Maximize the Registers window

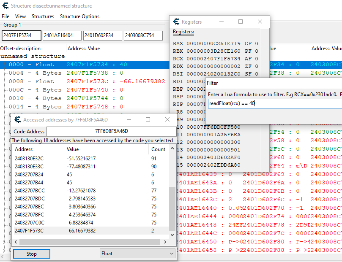(x=241, y=22)
